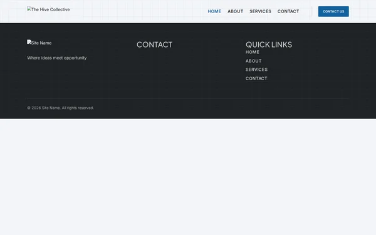Open About in the top navigation
376x235 pixels.
pyautogui.click(x=235, y=11)
